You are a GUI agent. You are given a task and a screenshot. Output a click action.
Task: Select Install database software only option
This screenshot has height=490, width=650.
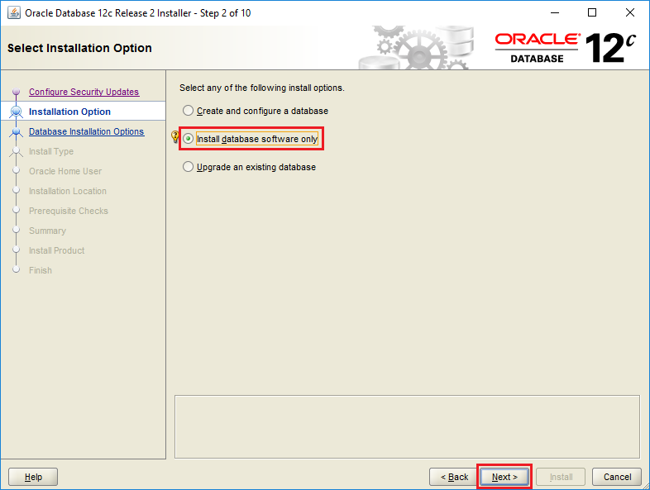click(251, 139)
